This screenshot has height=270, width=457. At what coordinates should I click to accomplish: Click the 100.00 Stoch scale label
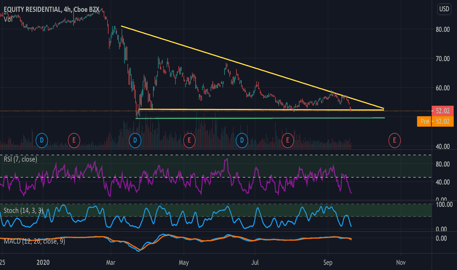pos(444,204)
